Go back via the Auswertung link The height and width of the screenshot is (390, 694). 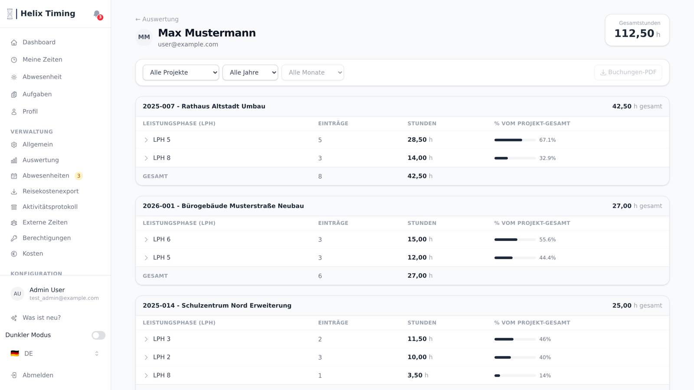(x=157, y=19)
